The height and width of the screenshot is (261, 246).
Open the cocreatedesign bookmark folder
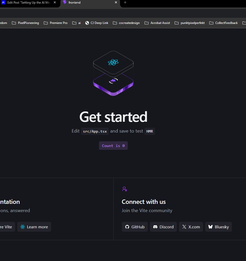(x=126, y=23)
